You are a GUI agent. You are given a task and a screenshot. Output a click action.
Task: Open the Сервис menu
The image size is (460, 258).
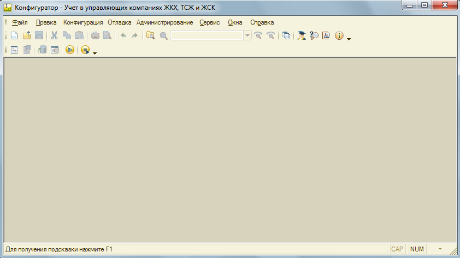pos(210,22)
